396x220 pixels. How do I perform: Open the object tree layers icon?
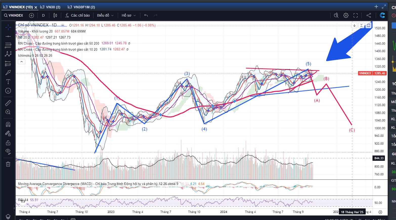8,216
